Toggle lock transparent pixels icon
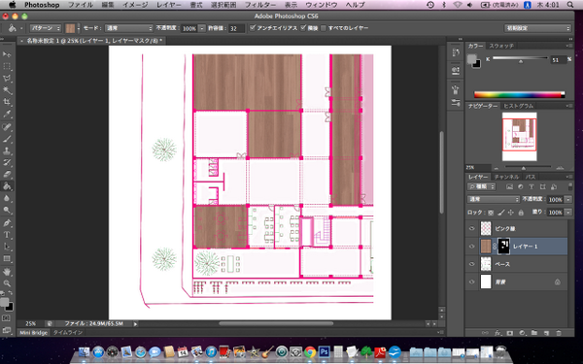 [x=491, y=213]
